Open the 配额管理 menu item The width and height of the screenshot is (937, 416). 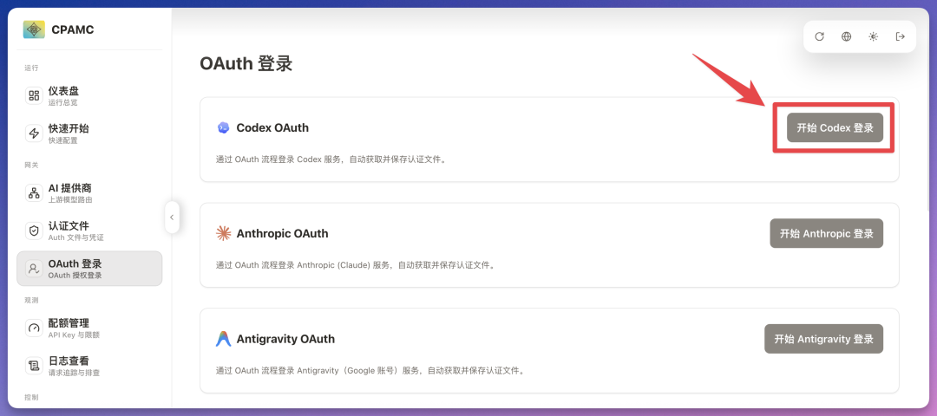pos(89,328)
